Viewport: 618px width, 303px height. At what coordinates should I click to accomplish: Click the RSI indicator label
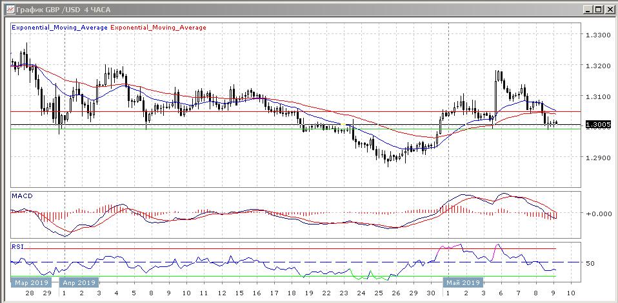(17, 247)
